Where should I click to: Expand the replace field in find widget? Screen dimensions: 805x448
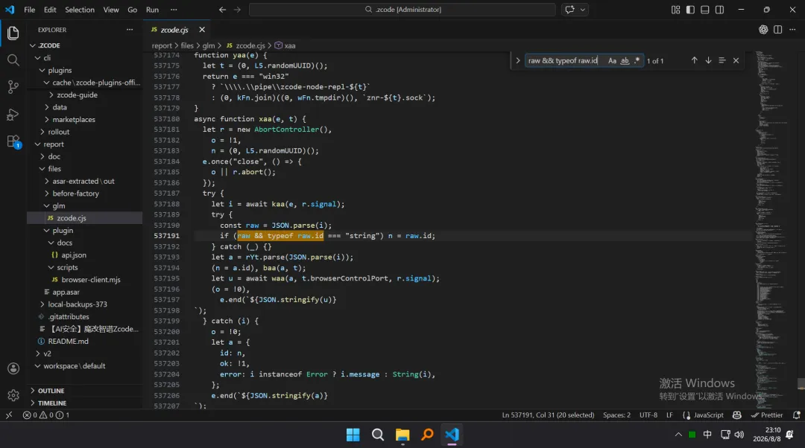tap(517, 60)
